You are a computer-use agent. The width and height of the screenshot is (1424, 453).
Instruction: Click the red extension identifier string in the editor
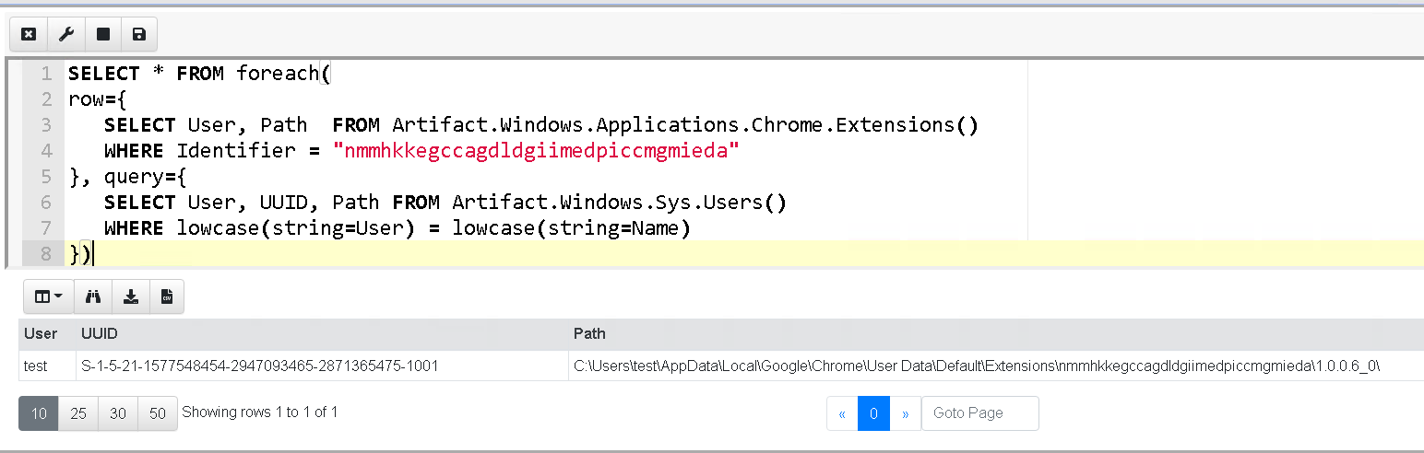click(536, 151)
